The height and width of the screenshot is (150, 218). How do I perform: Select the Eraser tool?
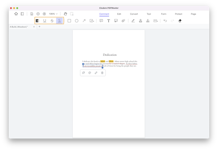(x=180, y=21)
